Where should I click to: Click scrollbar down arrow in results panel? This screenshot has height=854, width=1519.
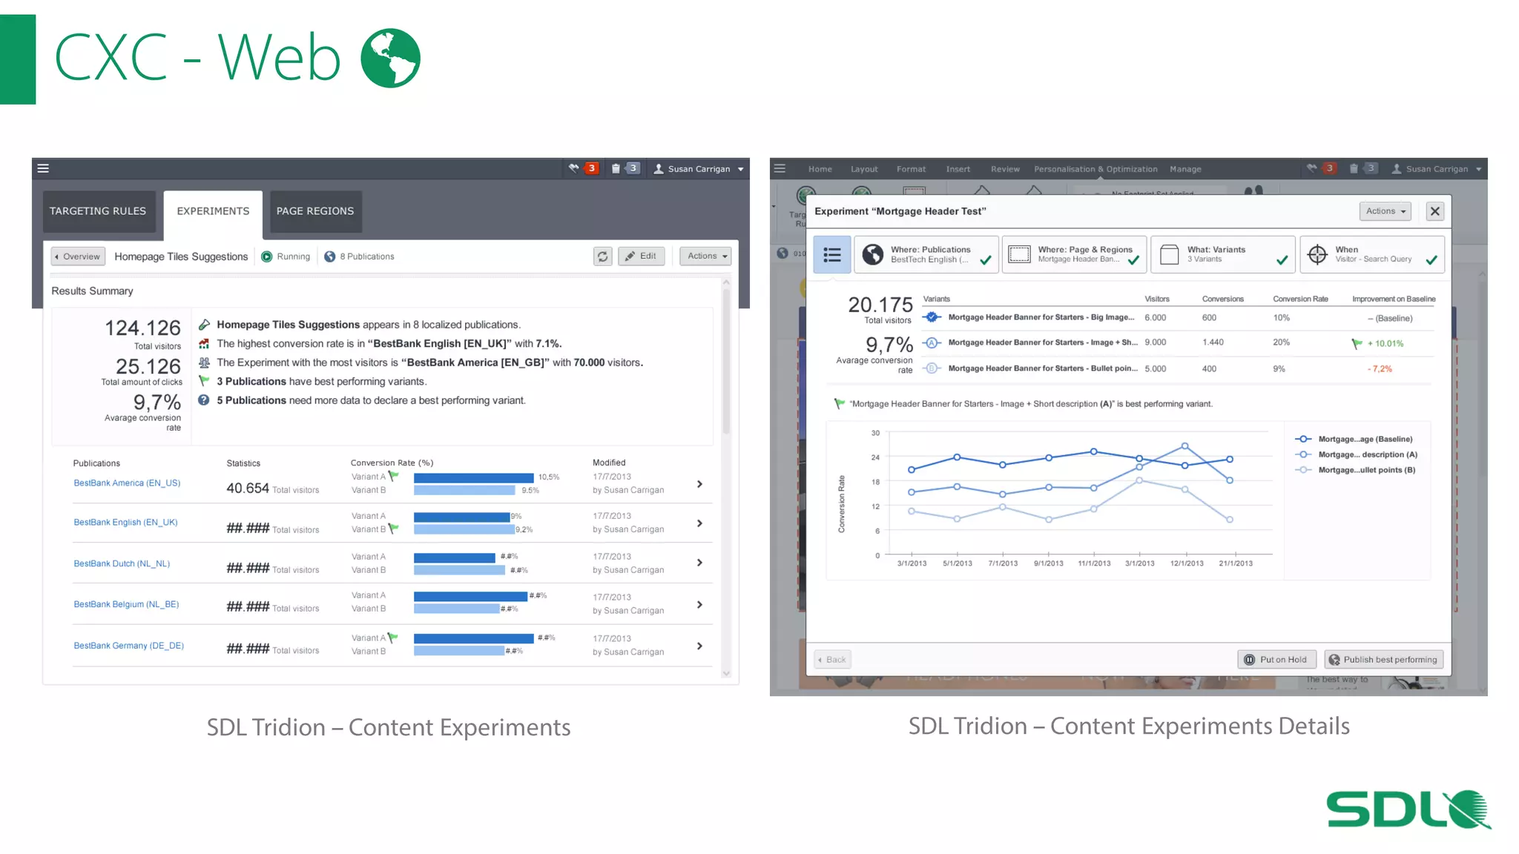(x=726, y=673)
